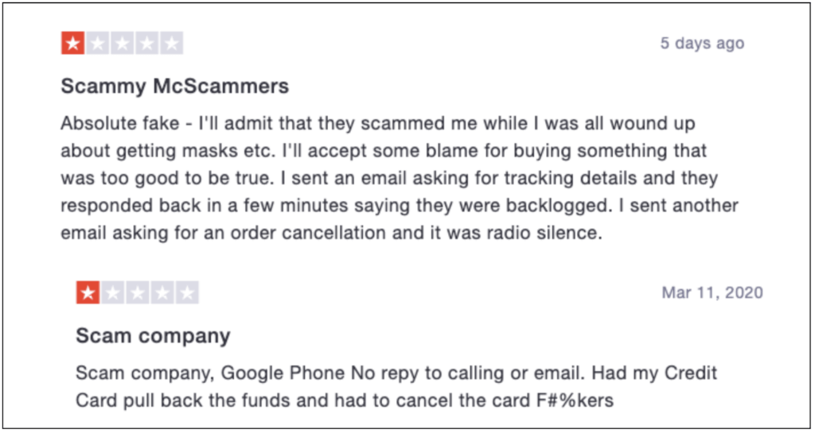This screenshot has height=433, width=815.
Task: Open the 'Scammy McScammers' review title
Action: (174, 86)
